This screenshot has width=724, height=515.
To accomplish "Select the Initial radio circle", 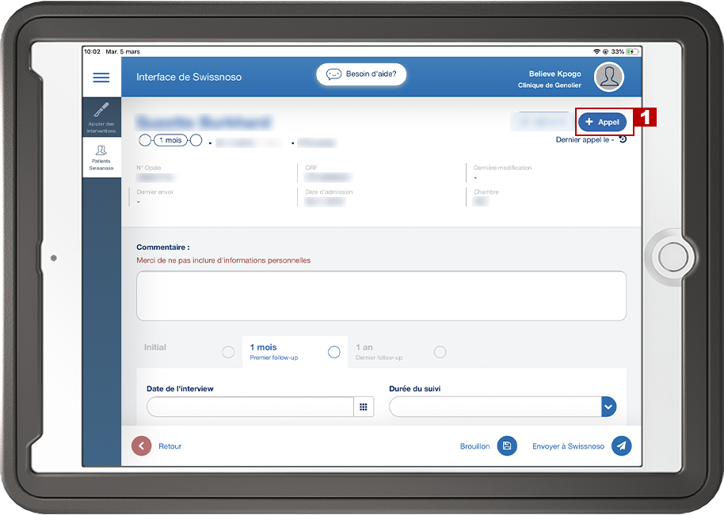I will pos(228,352).
